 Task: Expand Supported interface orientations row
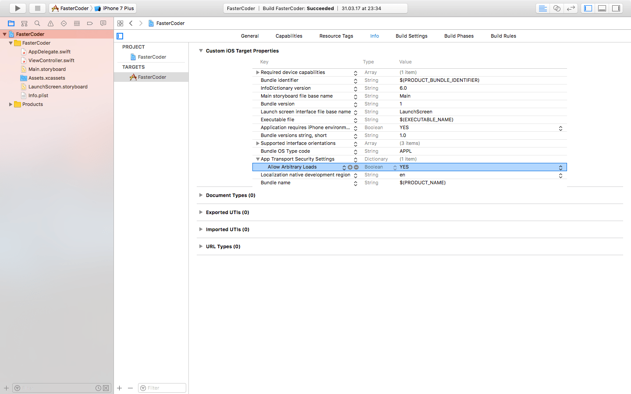[x=258, y=143]
